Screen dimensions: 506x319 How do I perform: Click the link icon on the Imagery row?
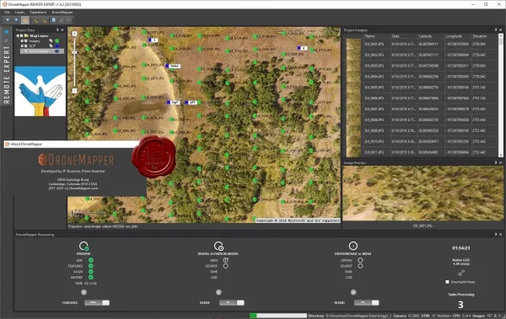(x=51, y=41)
